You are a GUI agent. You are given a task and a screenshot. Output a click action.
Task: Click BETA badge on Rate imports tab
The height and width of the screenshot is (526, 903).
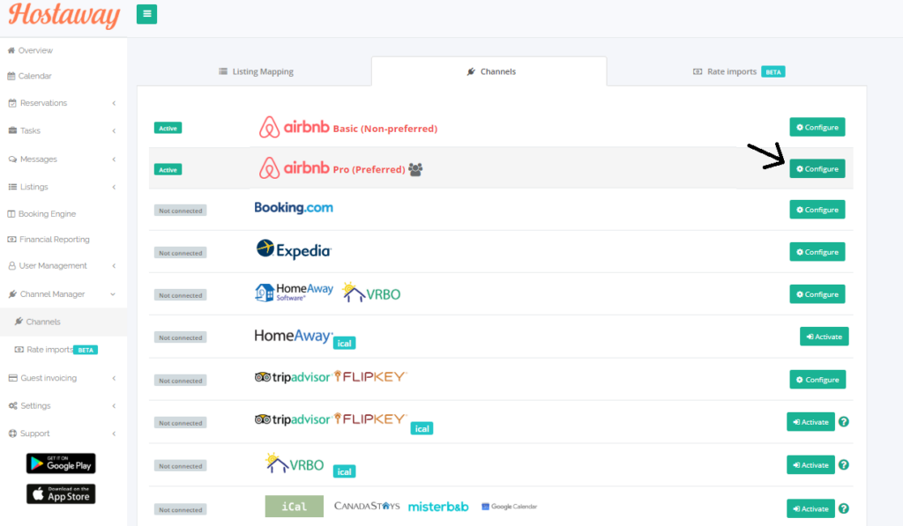(773, 72)
